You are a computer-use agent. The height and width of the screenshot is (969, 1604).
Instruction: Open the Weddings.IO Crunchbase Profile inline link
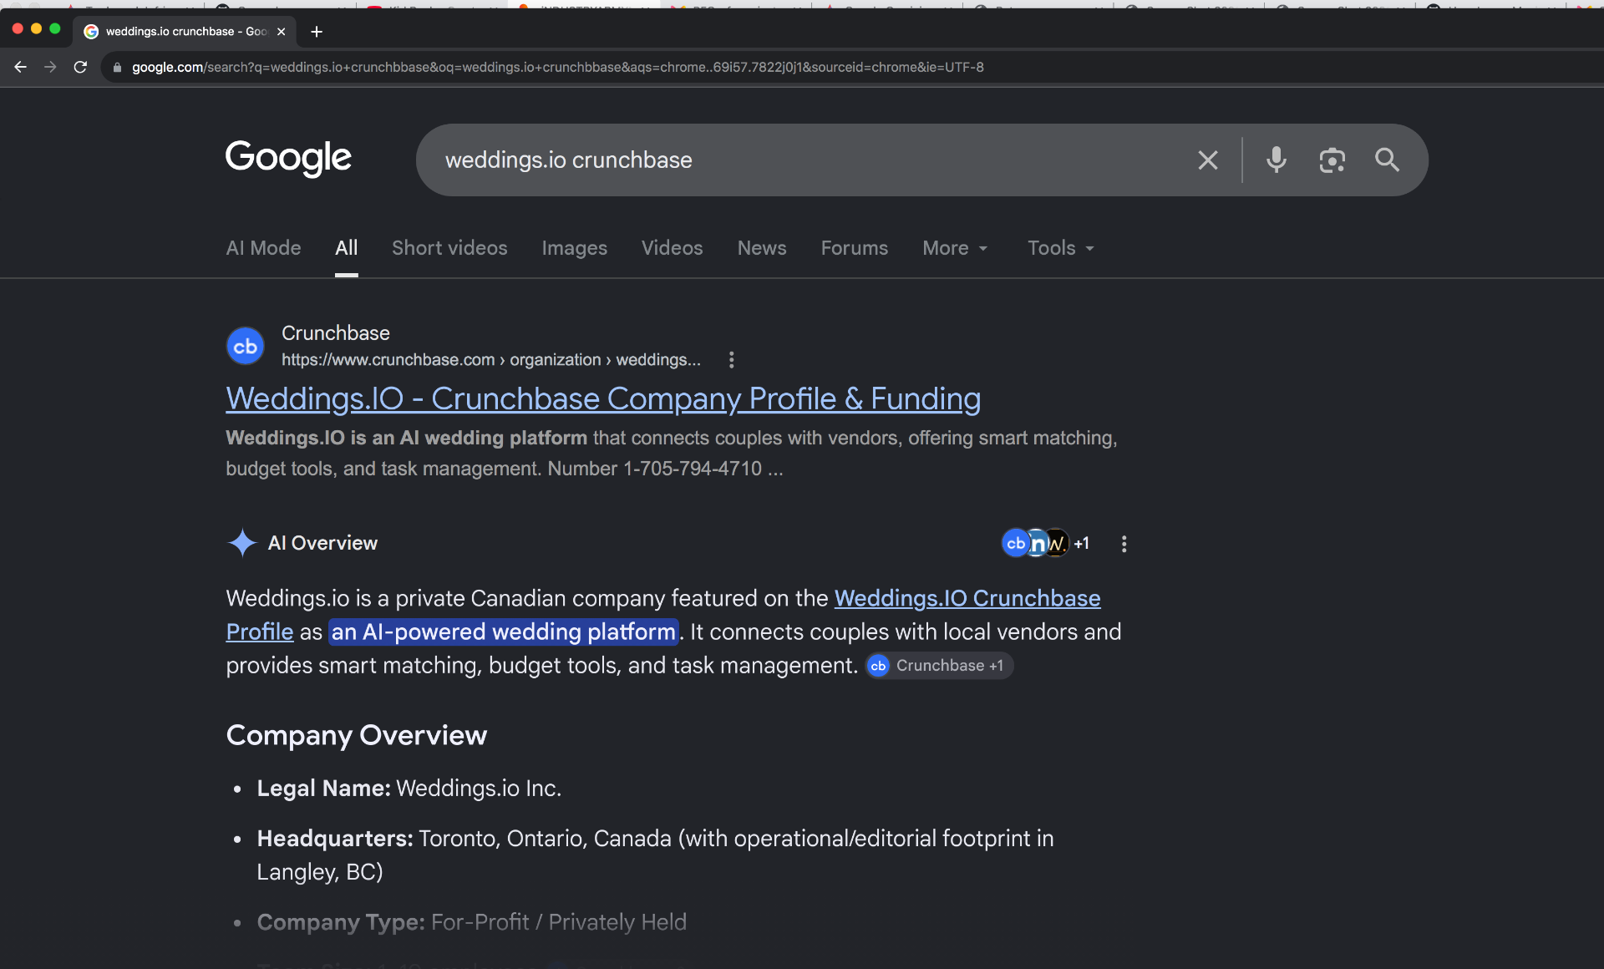point(967,598)
